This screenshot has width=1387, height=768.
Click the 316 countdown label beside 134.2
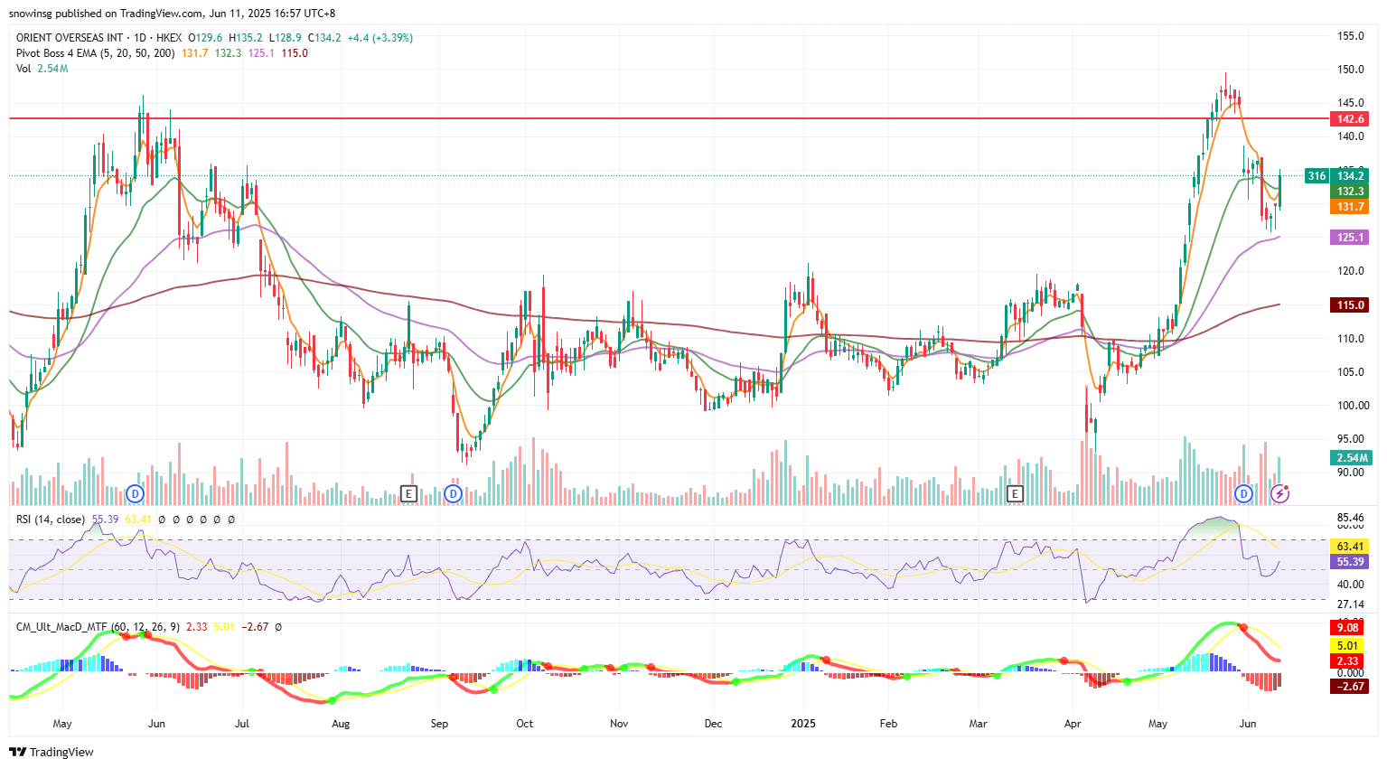coord(1317,176)
